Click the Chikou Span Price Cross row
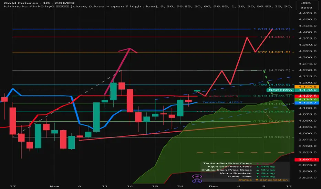The image size is (321, 189). [x=245, y=170]
